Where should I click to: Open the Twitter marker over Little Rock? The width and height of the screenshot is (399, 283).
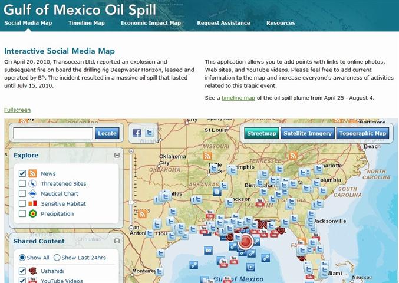(x=215, y=169)
